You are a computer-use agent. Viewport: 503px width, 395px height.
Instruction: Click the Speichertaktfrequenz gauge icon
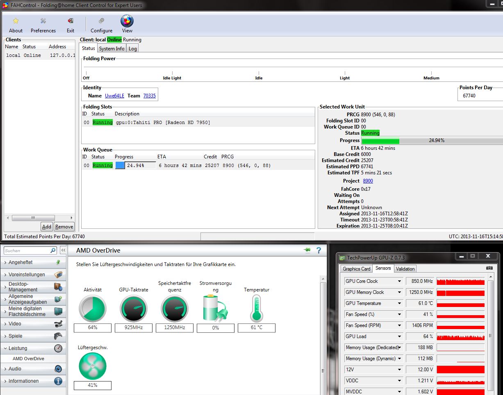point(174,308)
